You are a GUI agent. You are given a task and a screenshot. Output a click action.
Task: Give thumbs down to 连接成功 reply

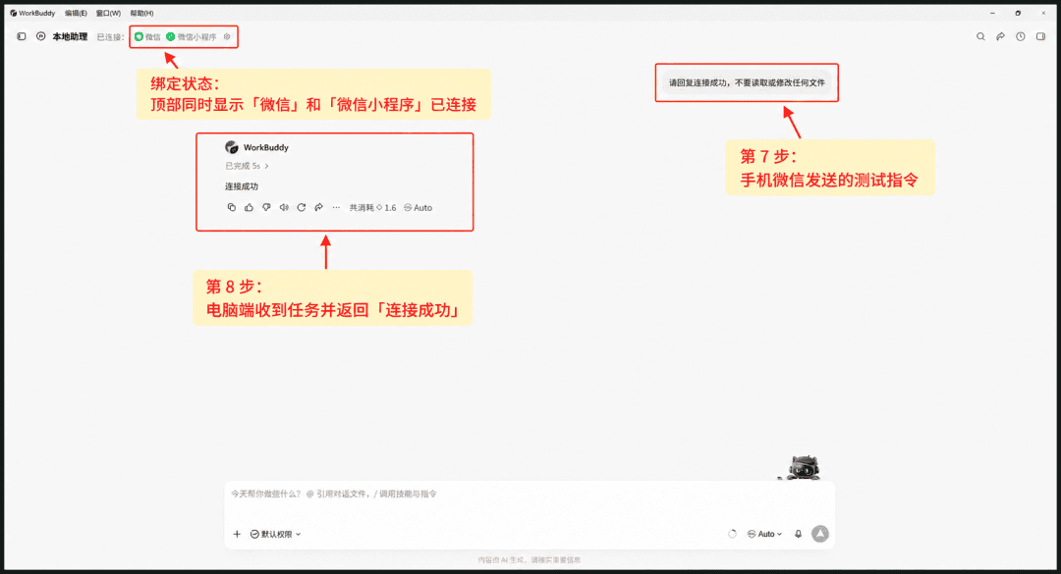pos(266,208)
